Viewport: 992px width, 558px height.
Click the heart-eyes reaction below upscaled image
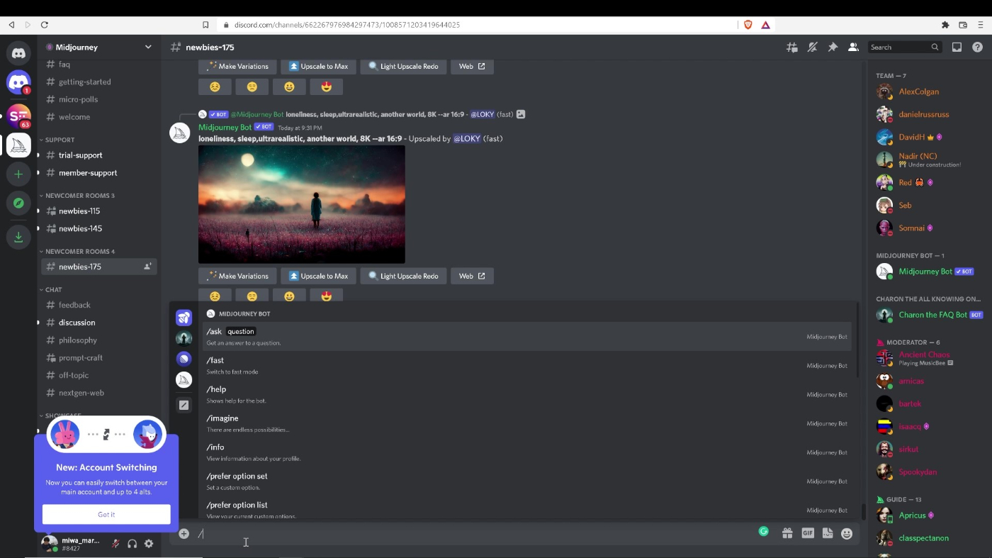pos(326,296)
